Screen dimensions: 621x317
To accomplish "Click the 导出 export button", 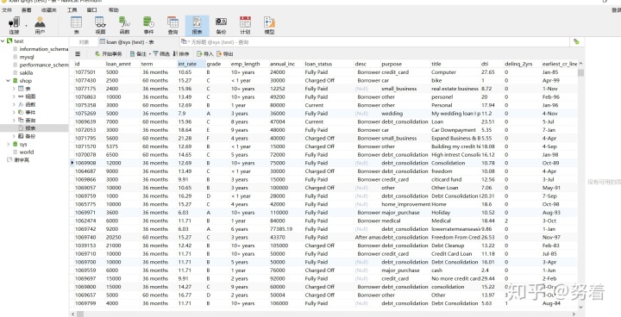I will (x=225, y=53).
